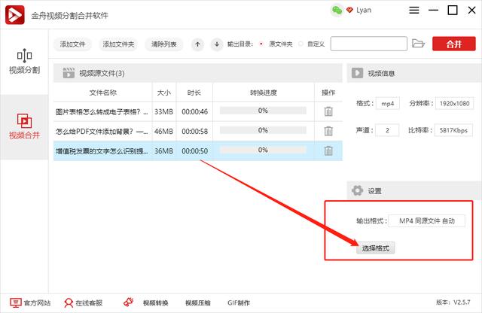Image resolution: width=482 pixels, height=313 pixels.
Task: Open the hamburger main menu
Action: pyautogui.click(x=414, y=10)
